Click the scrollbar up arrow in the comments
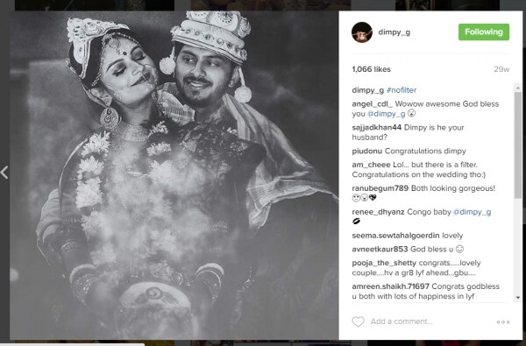The width and height of the screenshot is (526, 346). point(518,88)
